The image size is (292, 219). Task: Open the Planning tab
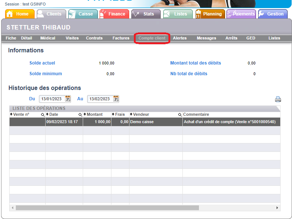click(210, 14)
